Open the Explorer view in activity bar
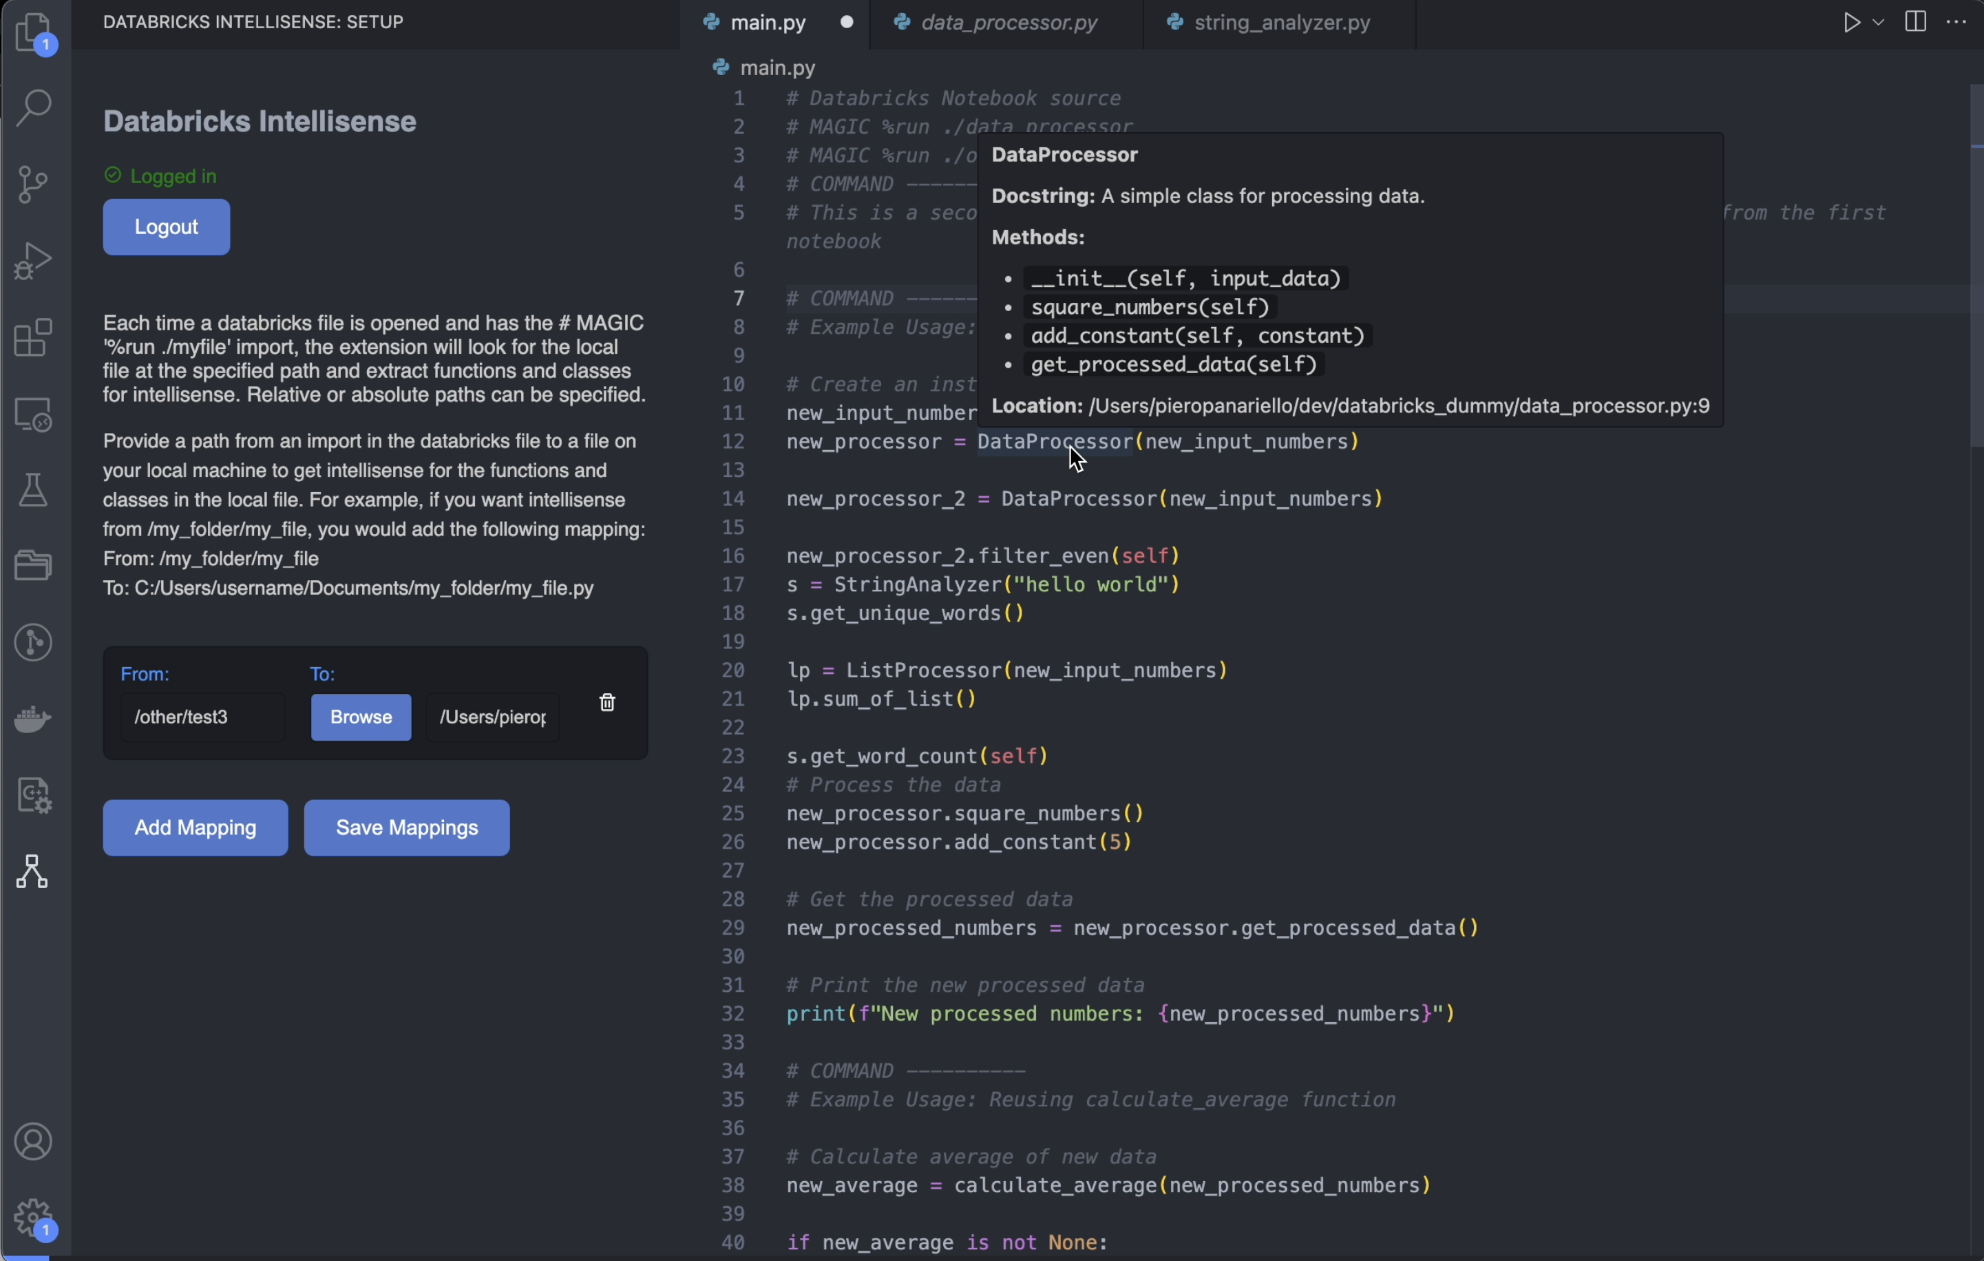Viewport: 1984px width, 1261px height. pos(34,33)
